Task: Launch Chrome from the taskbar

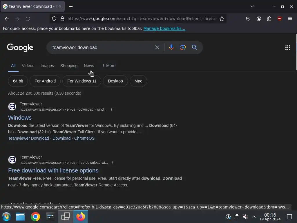Action: click(x=35, y=217)
